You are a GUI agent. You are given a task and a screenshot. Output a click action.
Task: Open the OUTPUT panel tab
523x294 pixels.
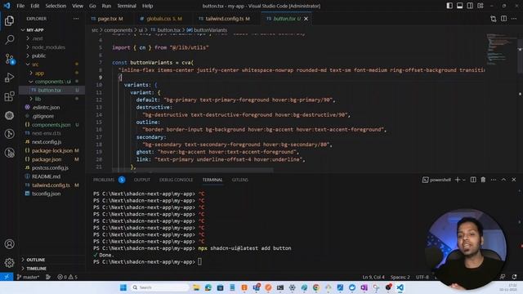(142, 180)
